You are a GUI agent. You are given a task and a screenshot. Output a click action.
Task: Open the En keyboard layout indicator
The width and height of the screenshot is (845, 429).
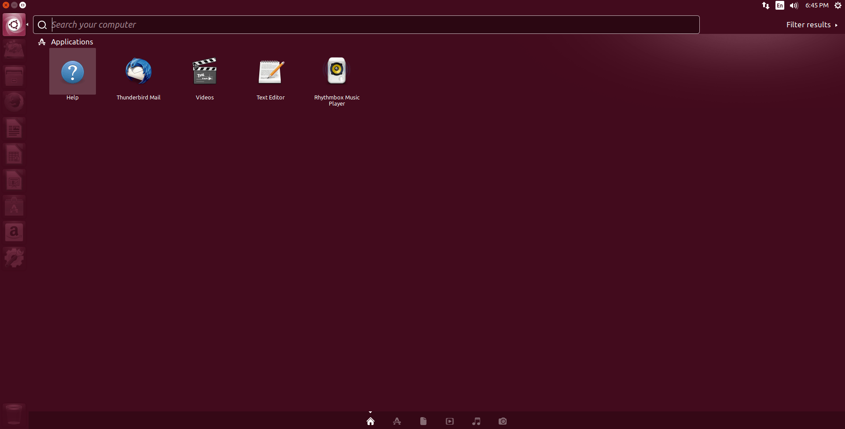point(780,5)
